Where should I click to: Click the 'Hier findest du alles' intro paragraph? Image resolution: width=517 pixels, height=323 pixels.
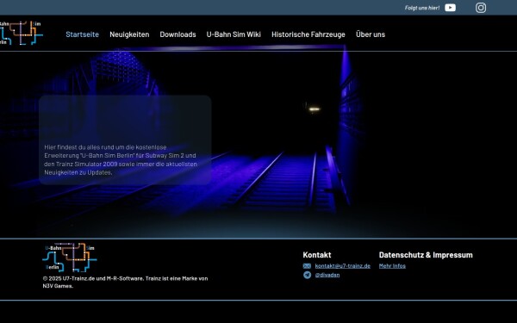point(121,160)
